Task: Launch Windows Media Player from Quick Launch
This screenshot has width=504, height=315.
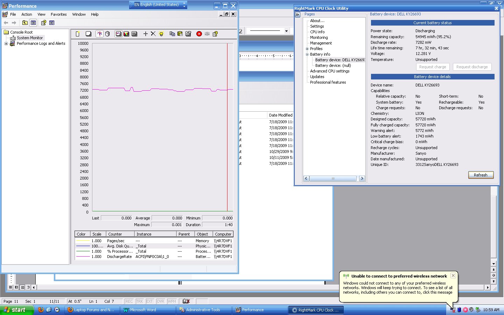Action: coord(57,310)
